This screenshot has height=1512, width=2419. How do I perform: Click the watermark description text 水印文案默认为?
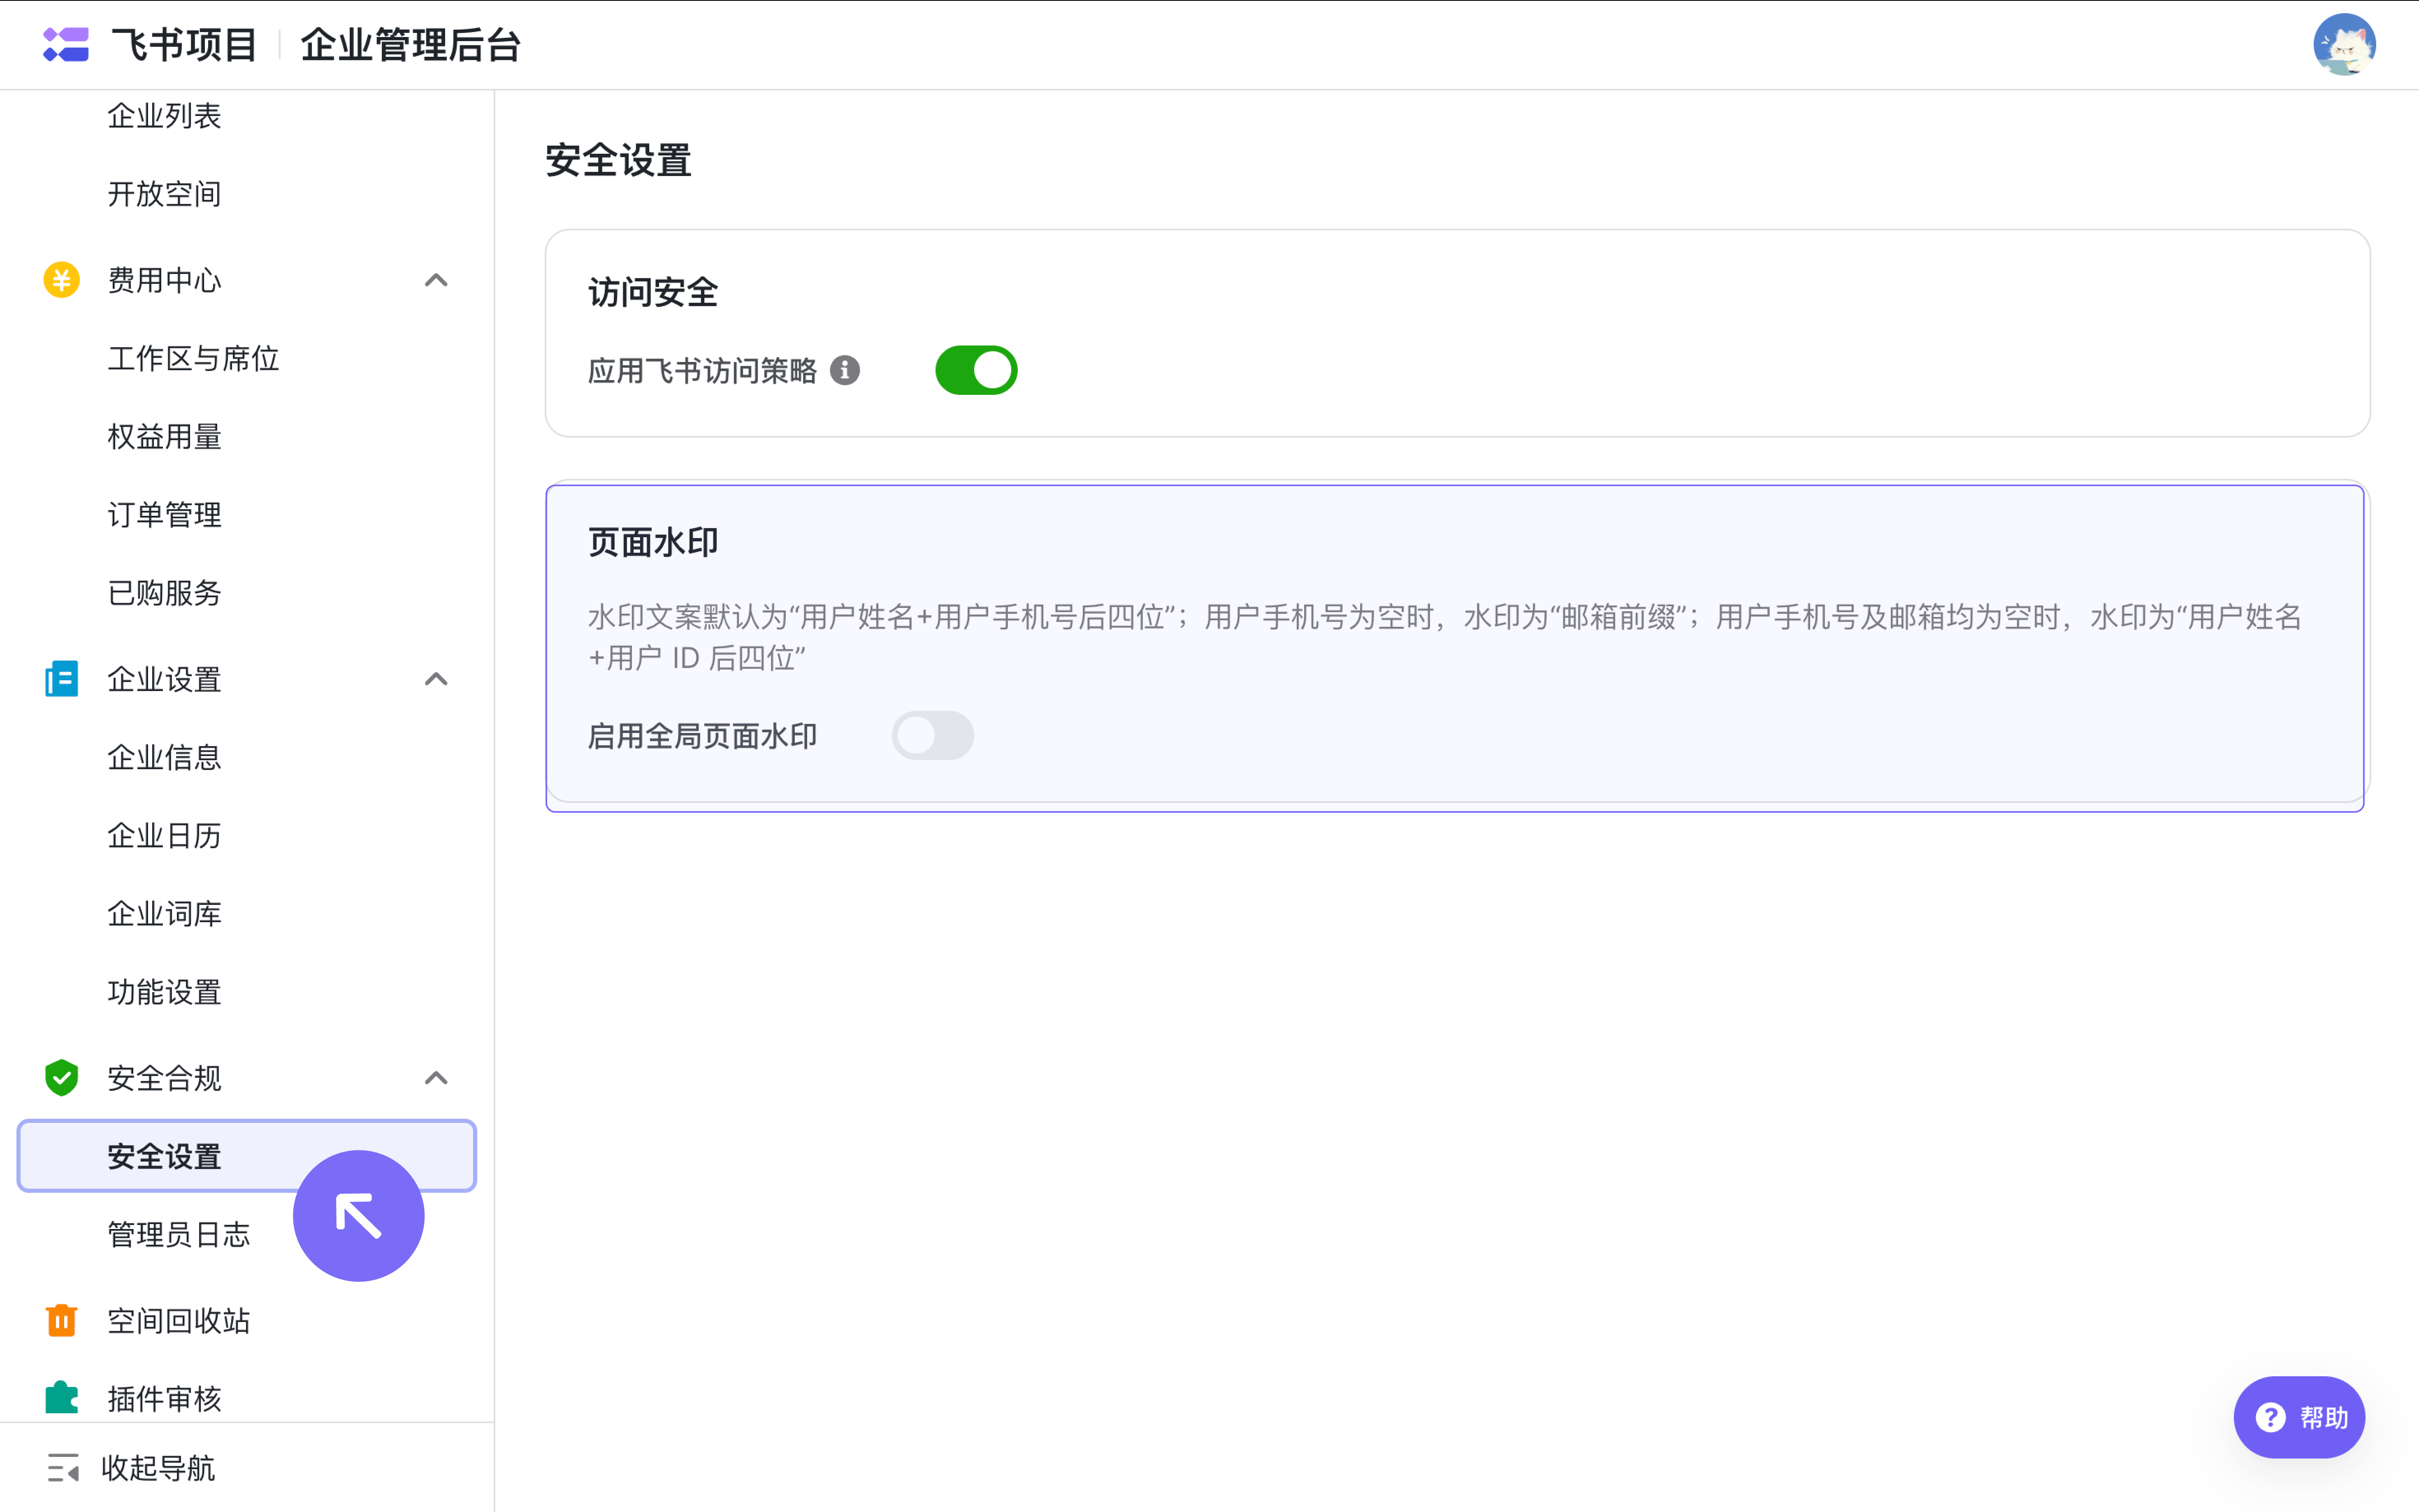[x=1444, y=637]
